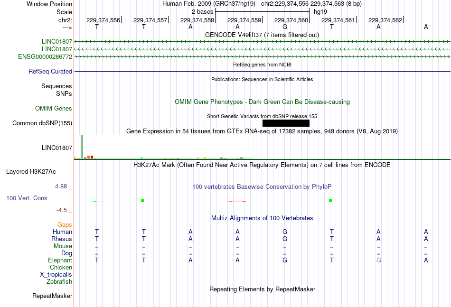
Task: Click the sequence direction arrow label
Action: pos(67,28)
